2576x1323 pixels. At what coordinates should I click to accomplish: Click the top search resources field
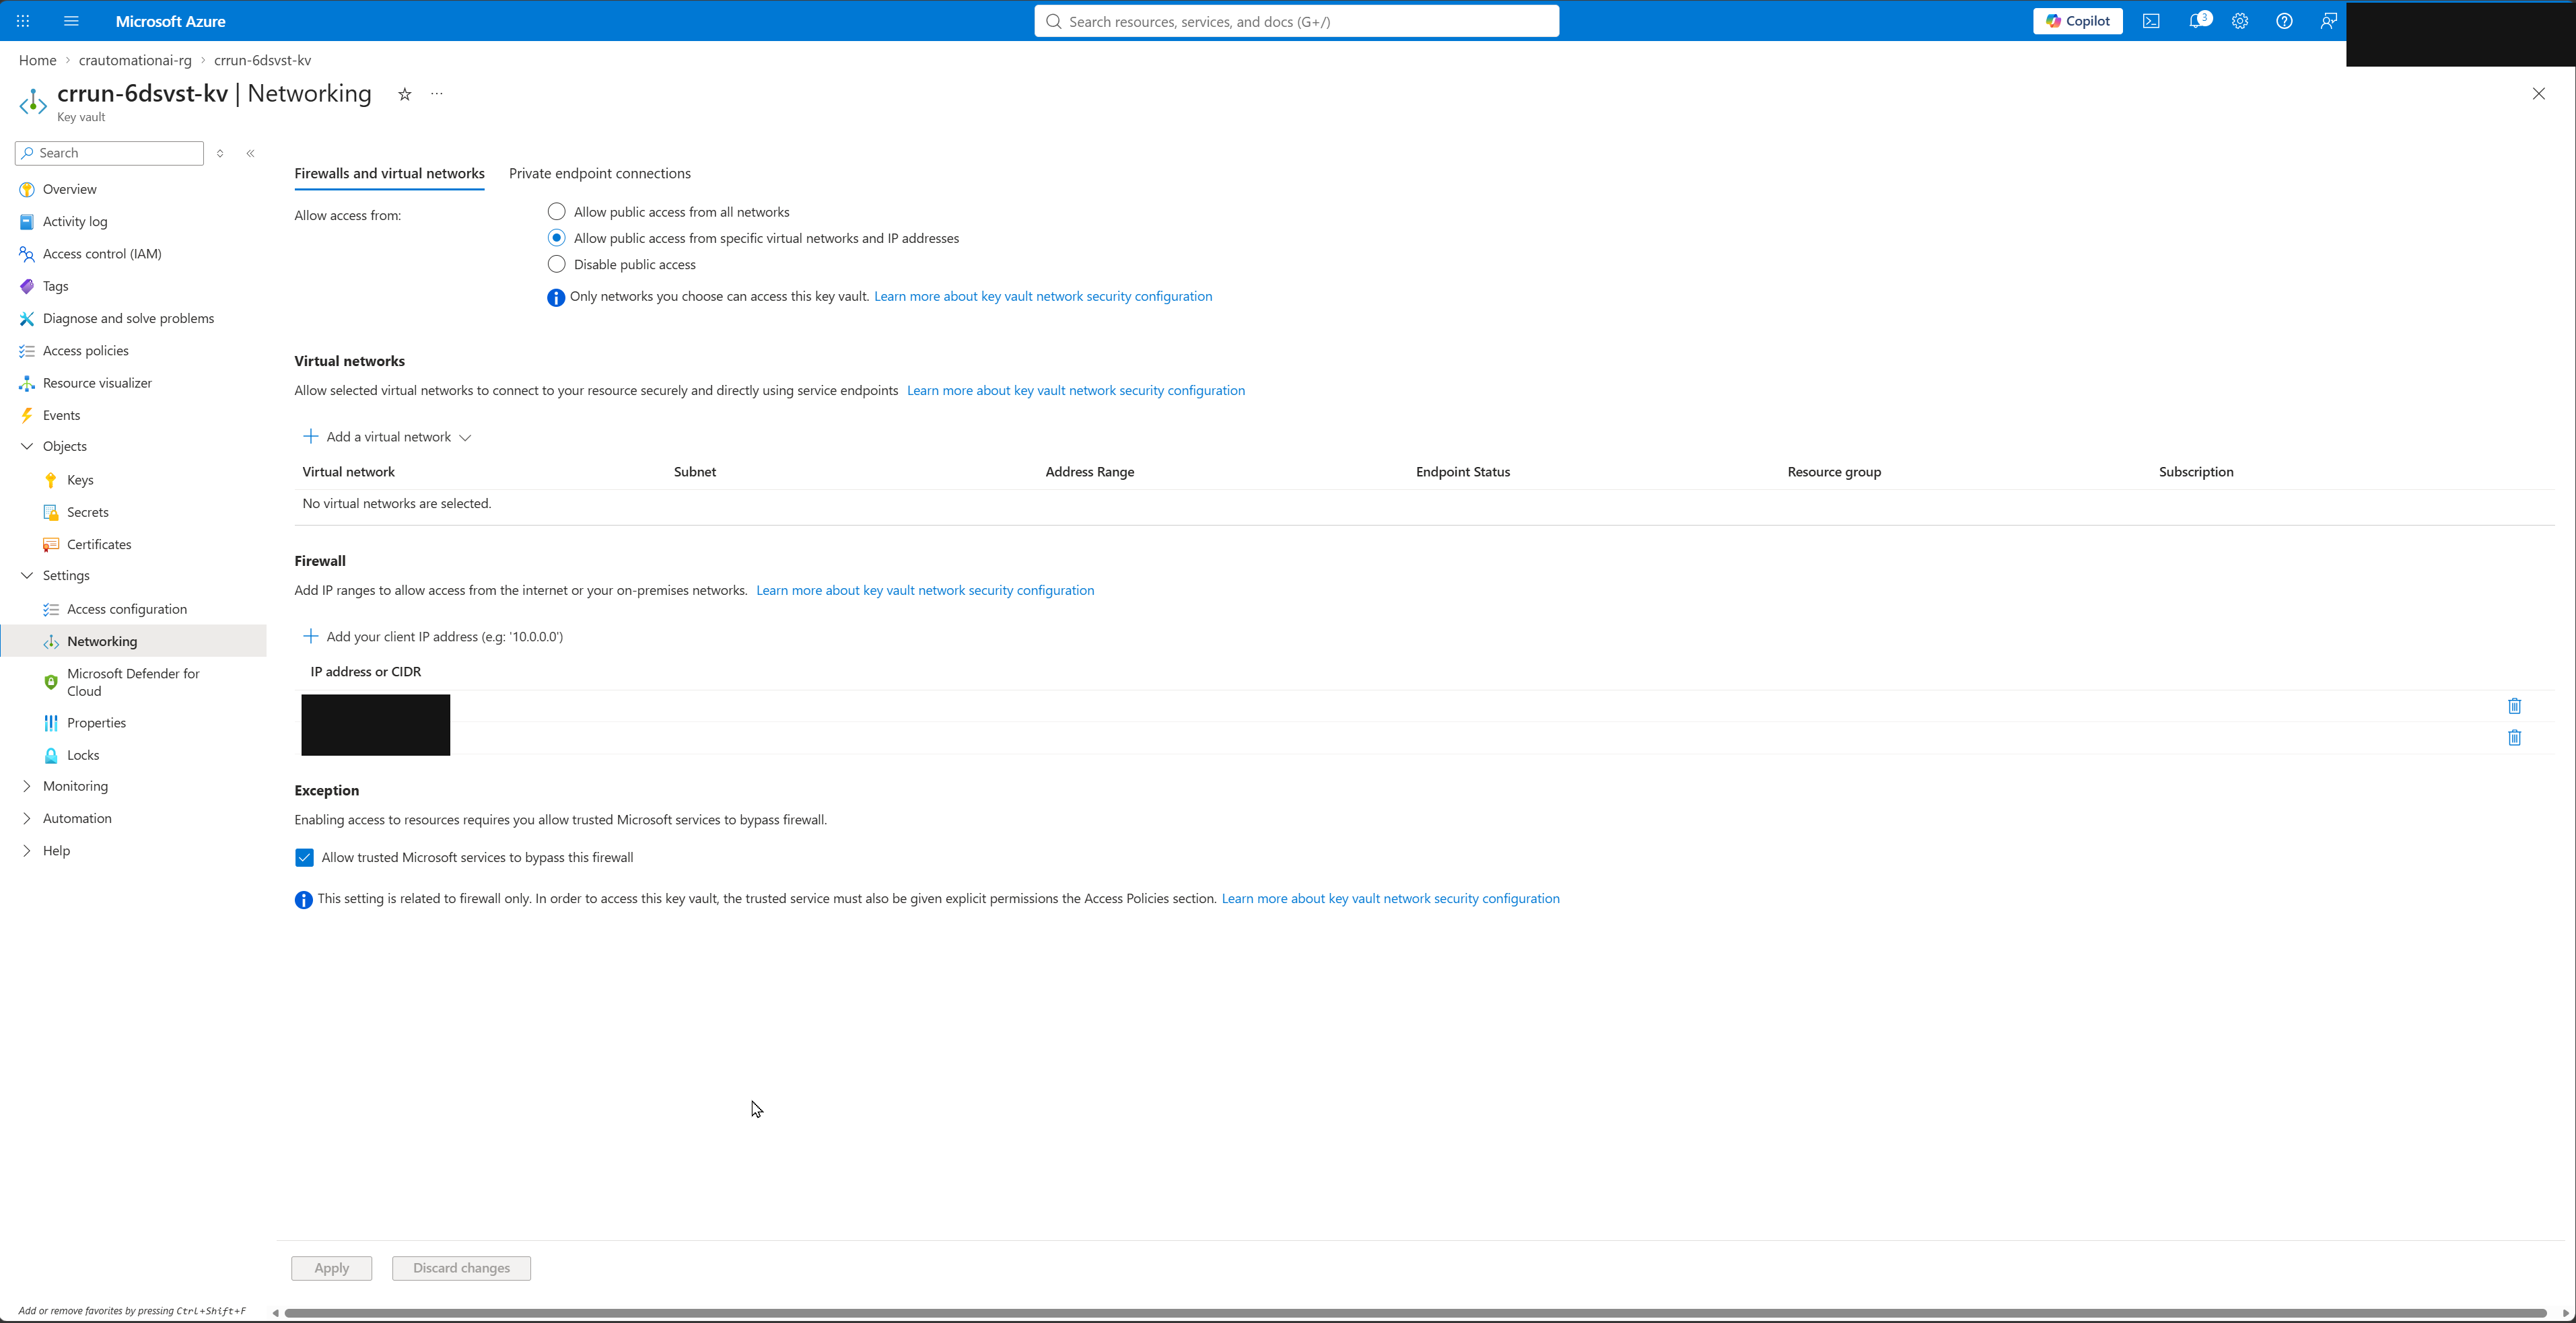(x=1296, y=21)
